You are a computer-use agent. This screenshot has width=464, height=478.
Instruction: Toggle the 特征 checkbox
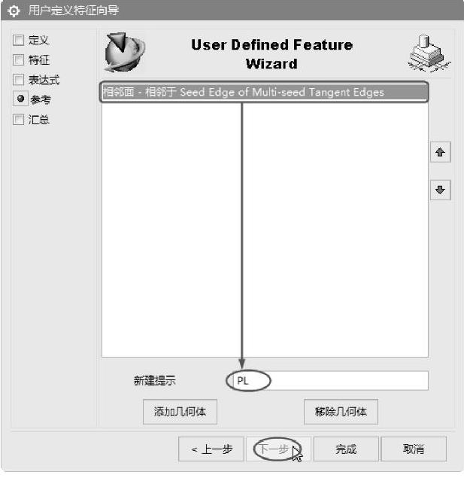(x=19, y=59)
